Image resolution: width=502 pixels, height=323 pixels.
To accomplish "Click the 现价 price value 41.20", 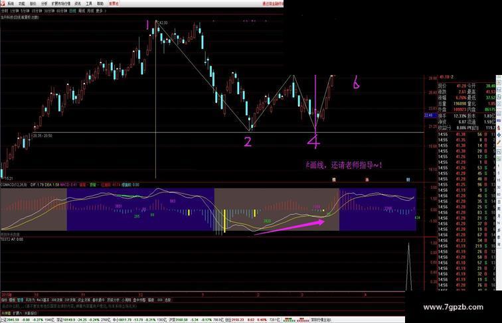I will (x=461, y=86).
